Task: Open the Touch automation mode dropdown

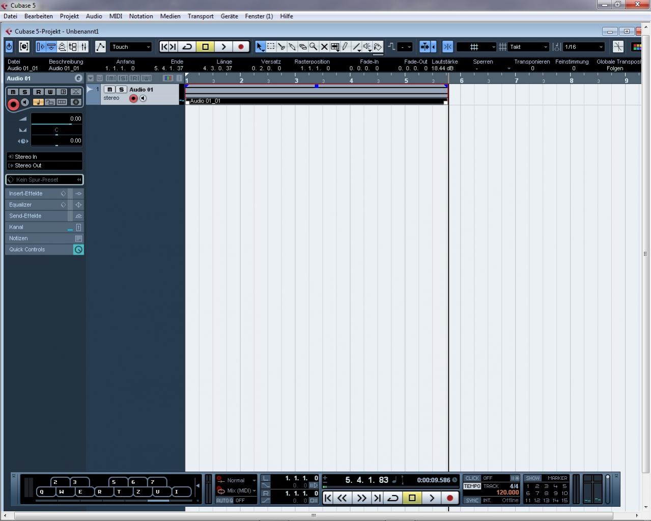Action: coord(131,47)
